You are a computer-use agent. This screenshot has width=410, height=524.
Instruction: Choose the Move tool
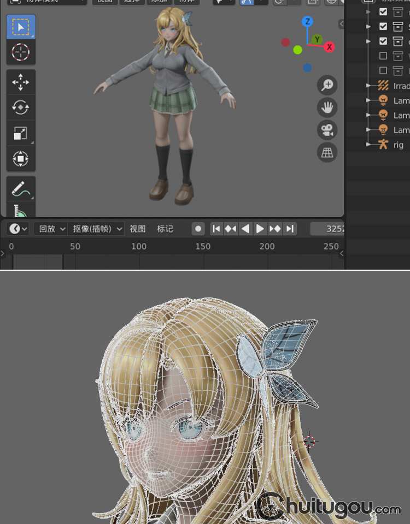[21, 82]
